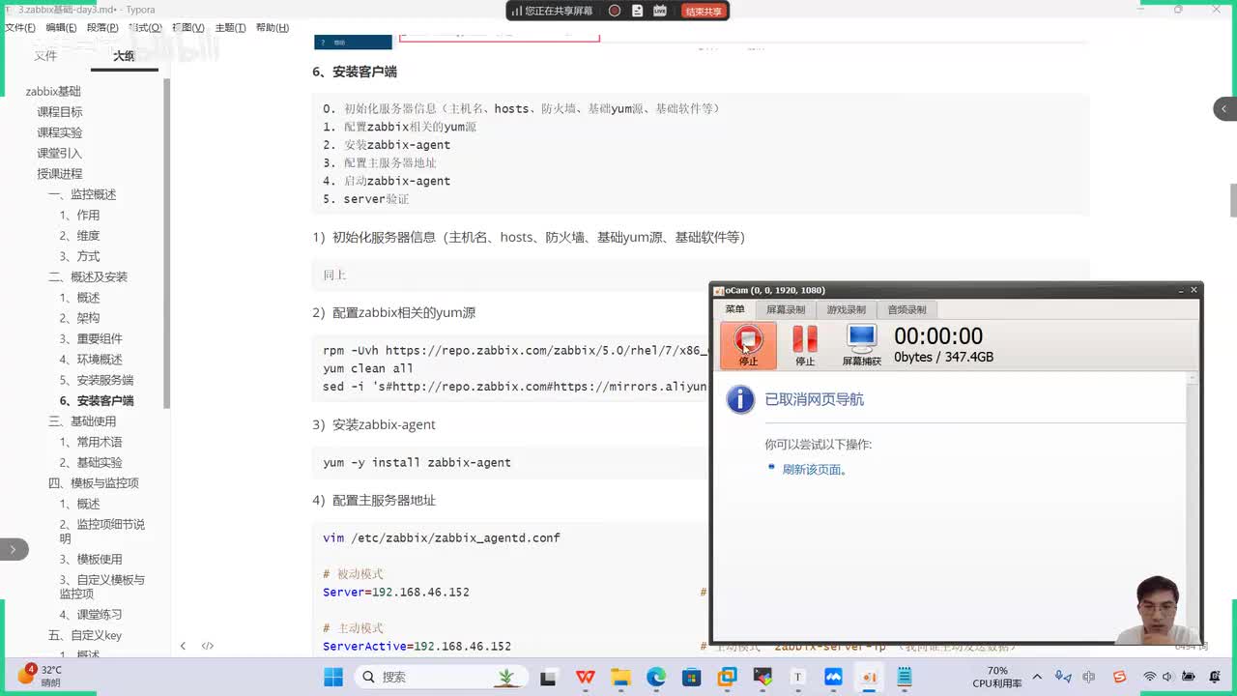Click the signal strength icon in sharing bar

[x=517, y=11]
